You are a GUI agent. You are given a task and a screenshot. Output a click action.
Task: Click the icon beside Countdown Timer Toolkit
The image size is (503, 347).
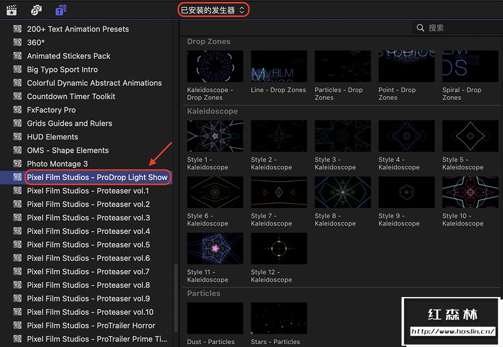(17, 96)
